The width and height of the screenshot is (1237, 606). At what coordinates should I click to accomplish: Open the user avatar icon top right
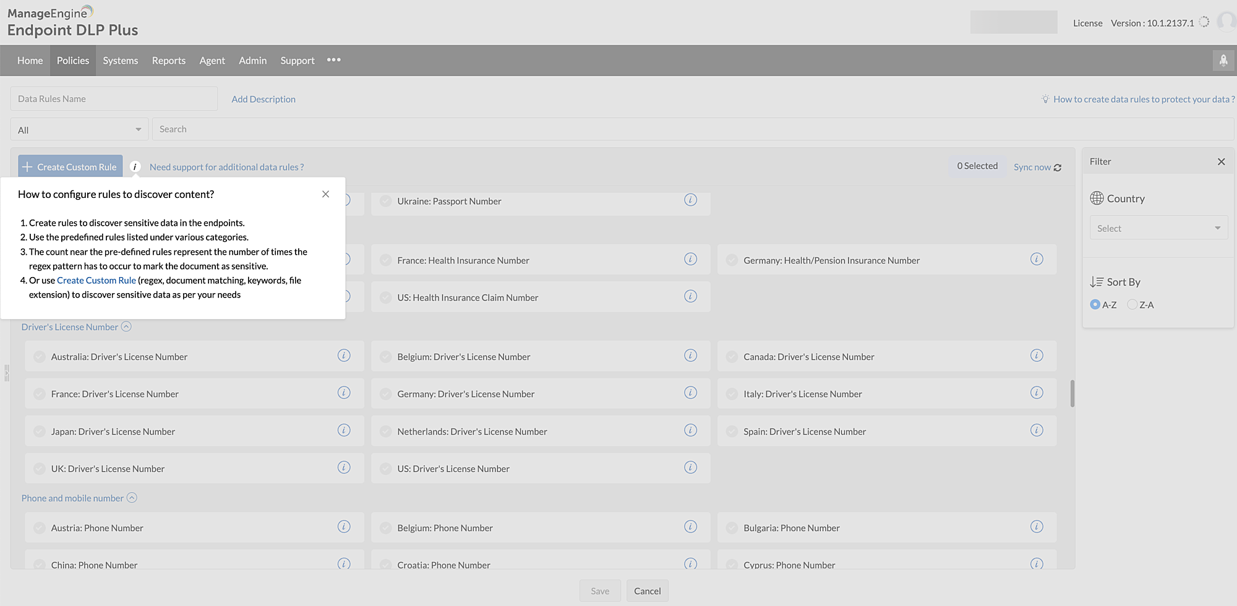[1227, 20]
